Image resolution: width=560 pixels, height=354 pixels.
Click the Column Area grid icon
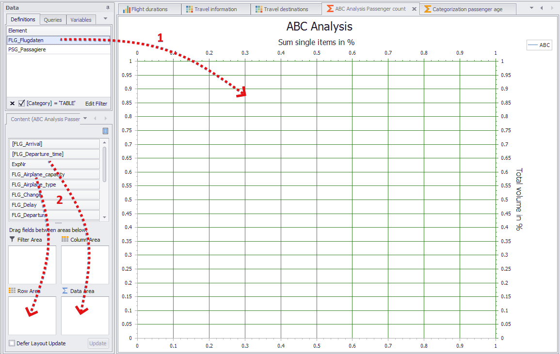65,239
